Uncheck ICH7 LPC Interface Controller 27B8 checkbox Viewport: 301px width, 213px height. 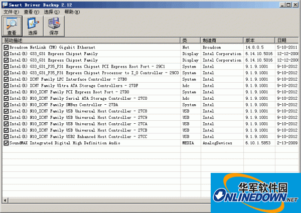point(6,79)
